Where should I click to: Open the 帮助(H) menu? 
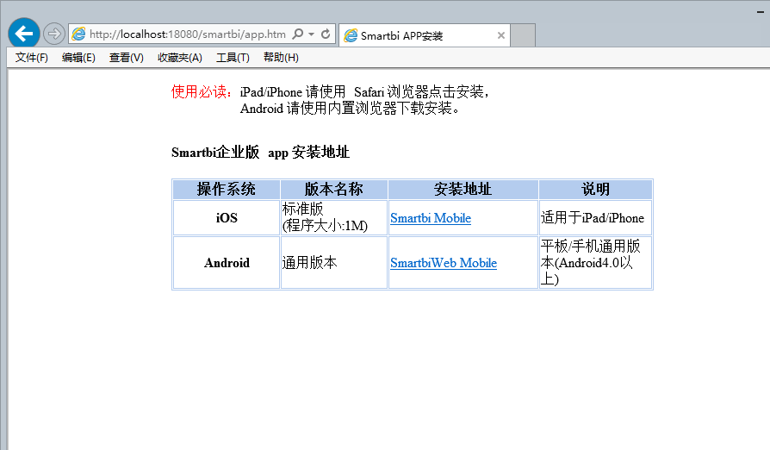281,58
